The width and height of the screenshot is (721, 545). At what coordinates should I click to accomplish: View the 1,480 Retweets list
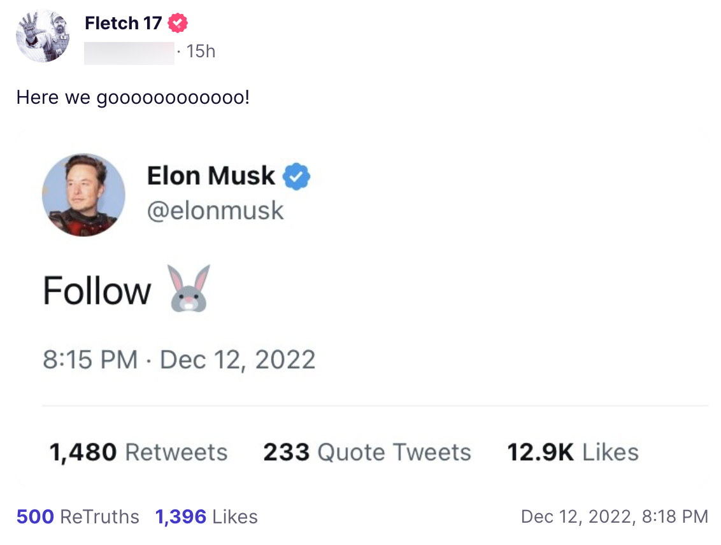(x=138, y=452)
